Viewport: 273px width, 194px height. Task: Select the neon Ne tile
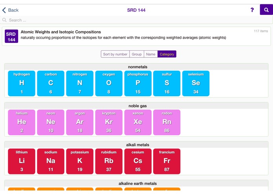tap(51, 122)
